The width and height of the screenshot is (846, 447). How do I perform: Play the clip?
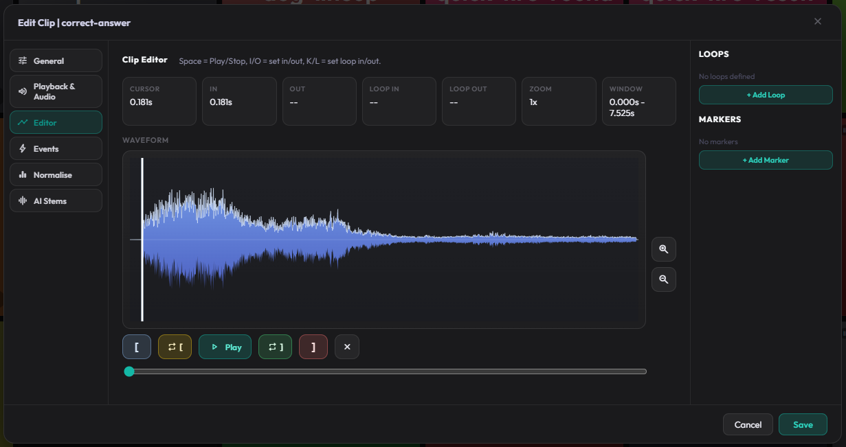[225, 347]
